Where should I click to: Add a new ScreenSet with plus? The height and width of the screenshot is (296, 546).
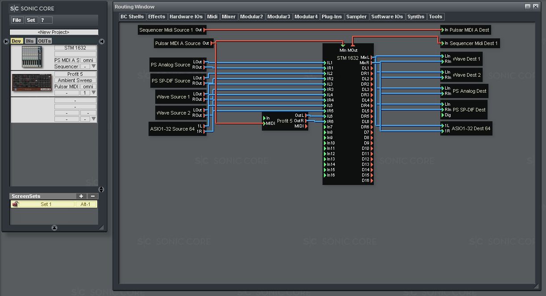click(81, 196)
